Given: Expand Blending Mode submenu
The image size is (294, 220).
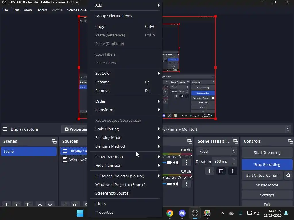Looking at the screenshot, I should (125, 138).
